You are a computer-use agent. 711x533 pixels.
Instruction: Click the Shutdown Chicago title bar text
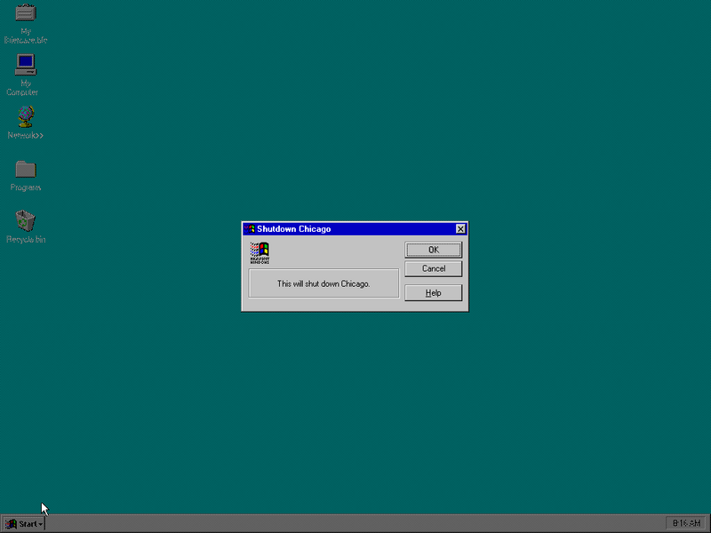pyautogui.click(x=293, y=229)
